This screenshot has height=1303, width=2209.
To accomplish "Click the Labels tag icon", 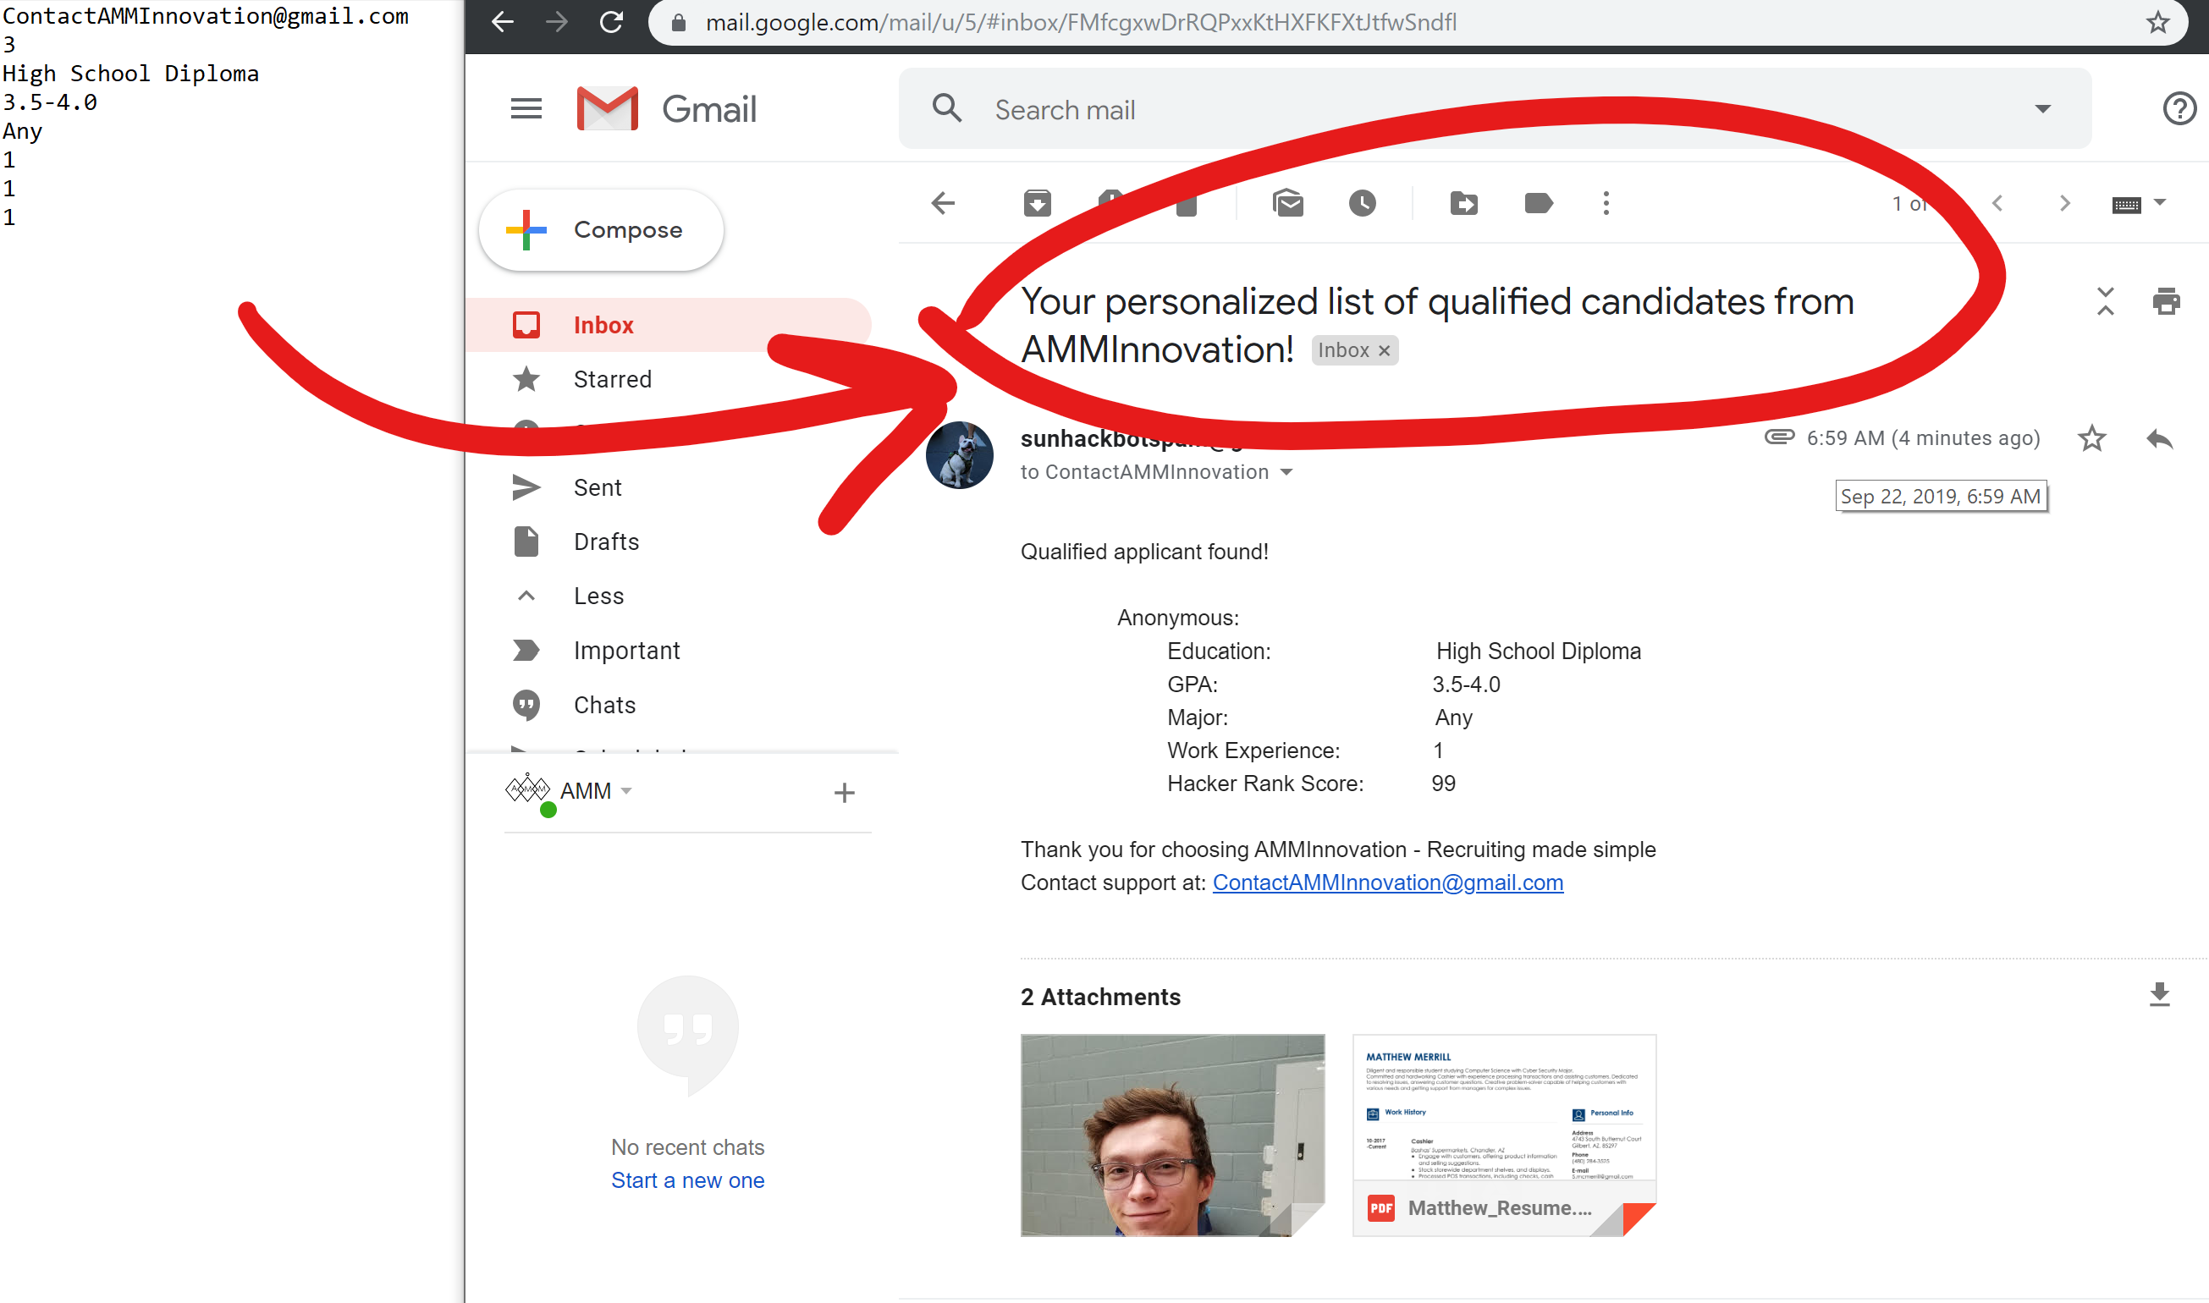I will click(x=1538, y=204).
